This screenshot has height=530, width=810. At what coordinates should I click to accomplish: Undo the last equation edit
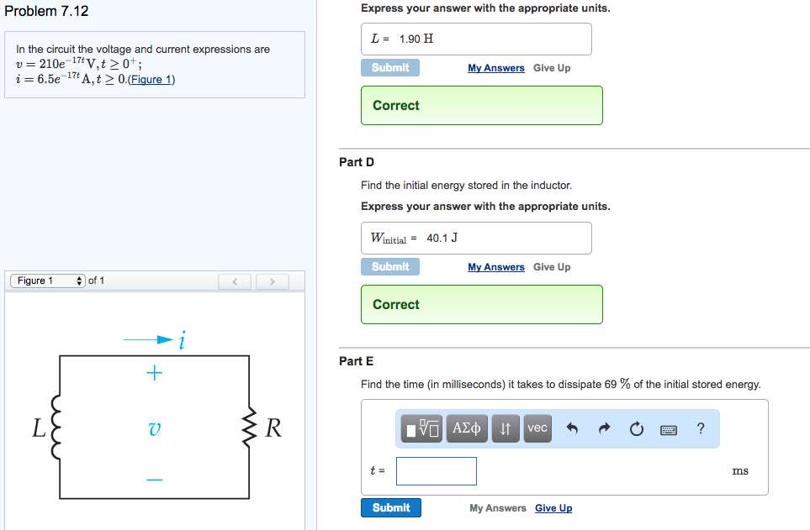pos(572,428)
